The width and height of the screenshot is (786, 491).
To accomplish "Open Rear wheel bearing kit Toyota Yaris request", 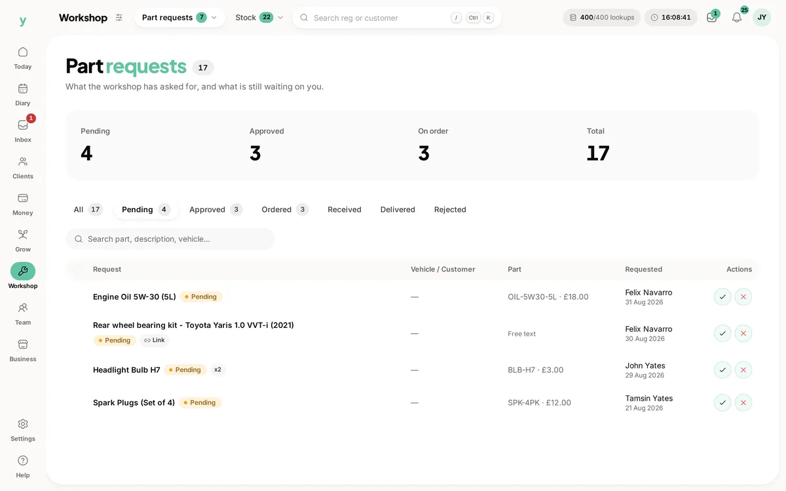I will [x=193, y=325].
